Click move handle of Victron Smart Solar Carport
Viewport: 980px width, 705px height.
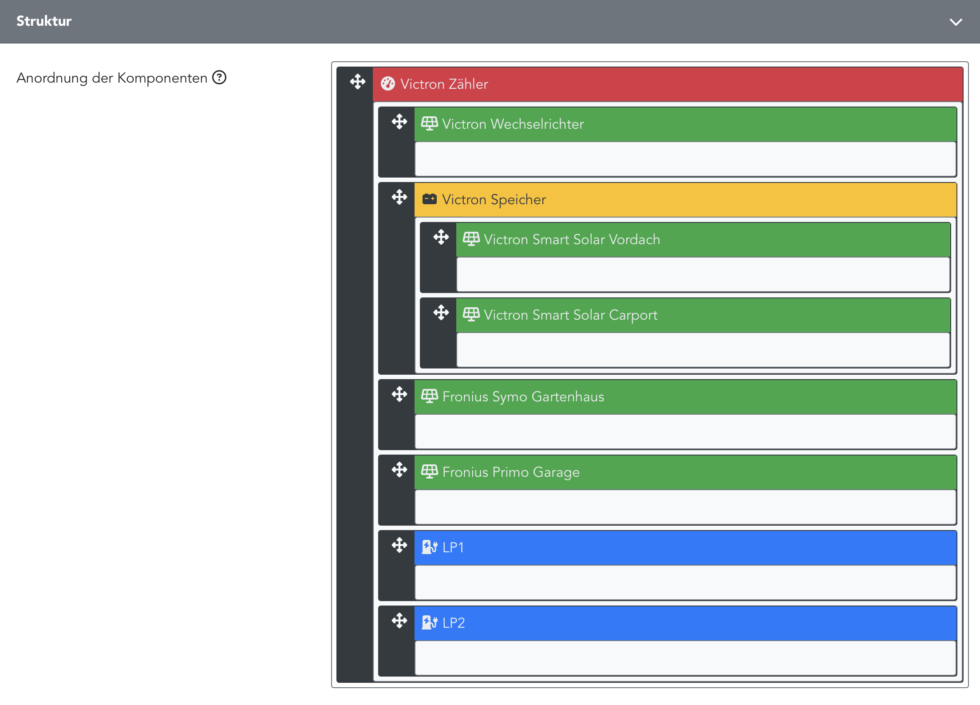[x=441, y=313]
